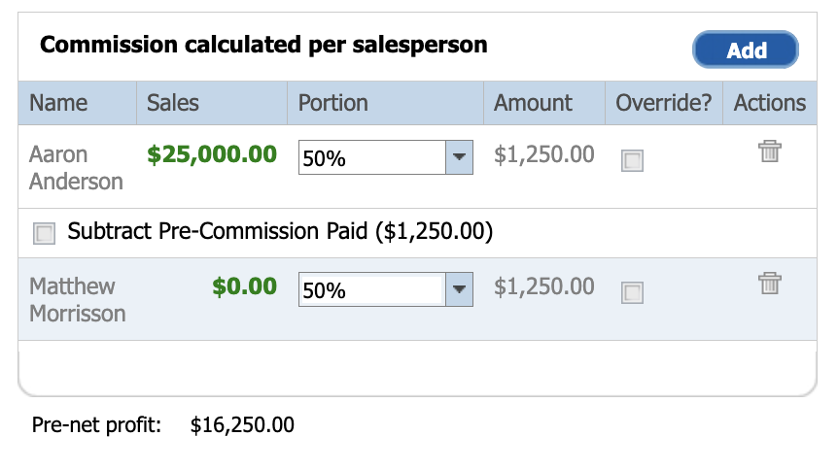Select Matthew Morrisson's name
The height and width of the screenshot is (470, 838).
[78, 300]
